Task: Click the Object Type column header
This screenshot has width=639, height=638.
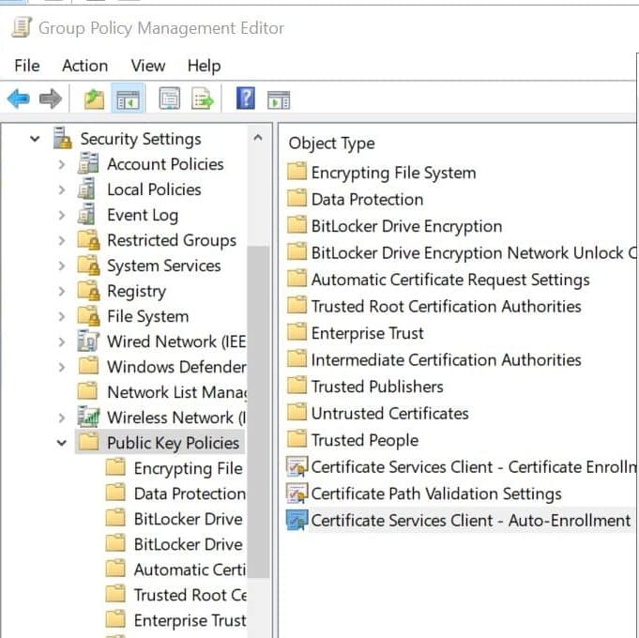Action: pyautogui.click(x=331, y=144)
